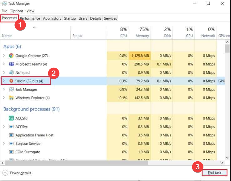
Task: Open the Options menu
Action: tap(17, 11)
